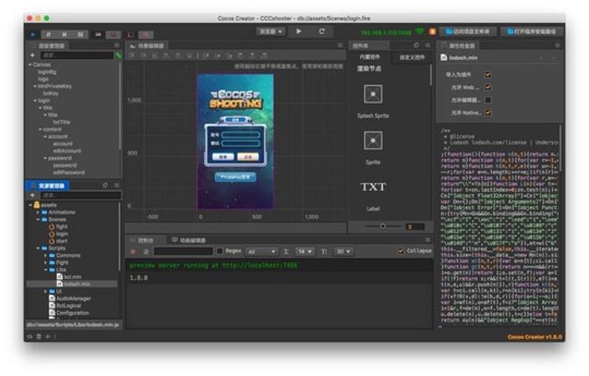Click the plus icon in the hierarchy panel
Image resolution: width=589 pixels, height=376 pixels.
[32, 55]
